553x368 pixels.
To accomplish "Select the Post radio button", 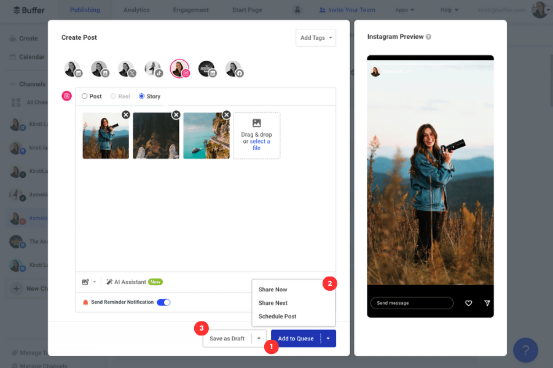I will [x=86, y=96].
